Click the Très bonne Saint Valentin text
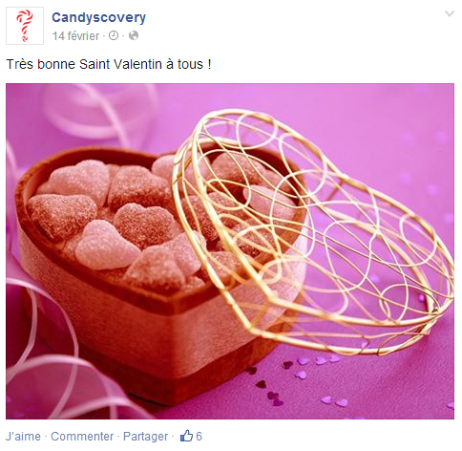Screen dimensions: 462x451 [109, 64]
